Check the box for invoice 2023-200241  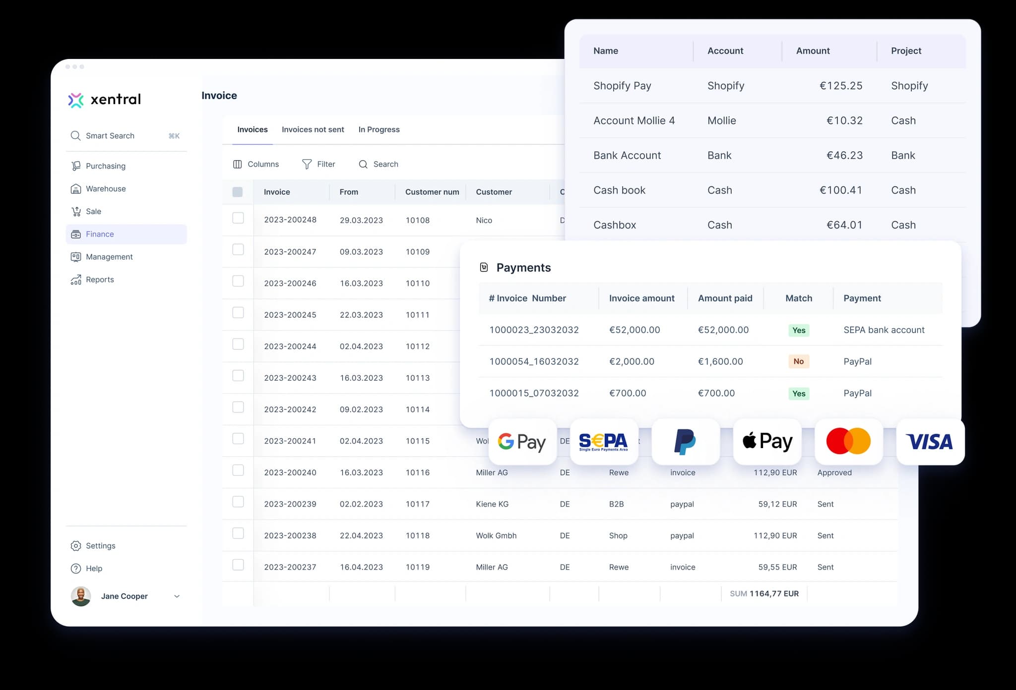[x=238, y=439]
